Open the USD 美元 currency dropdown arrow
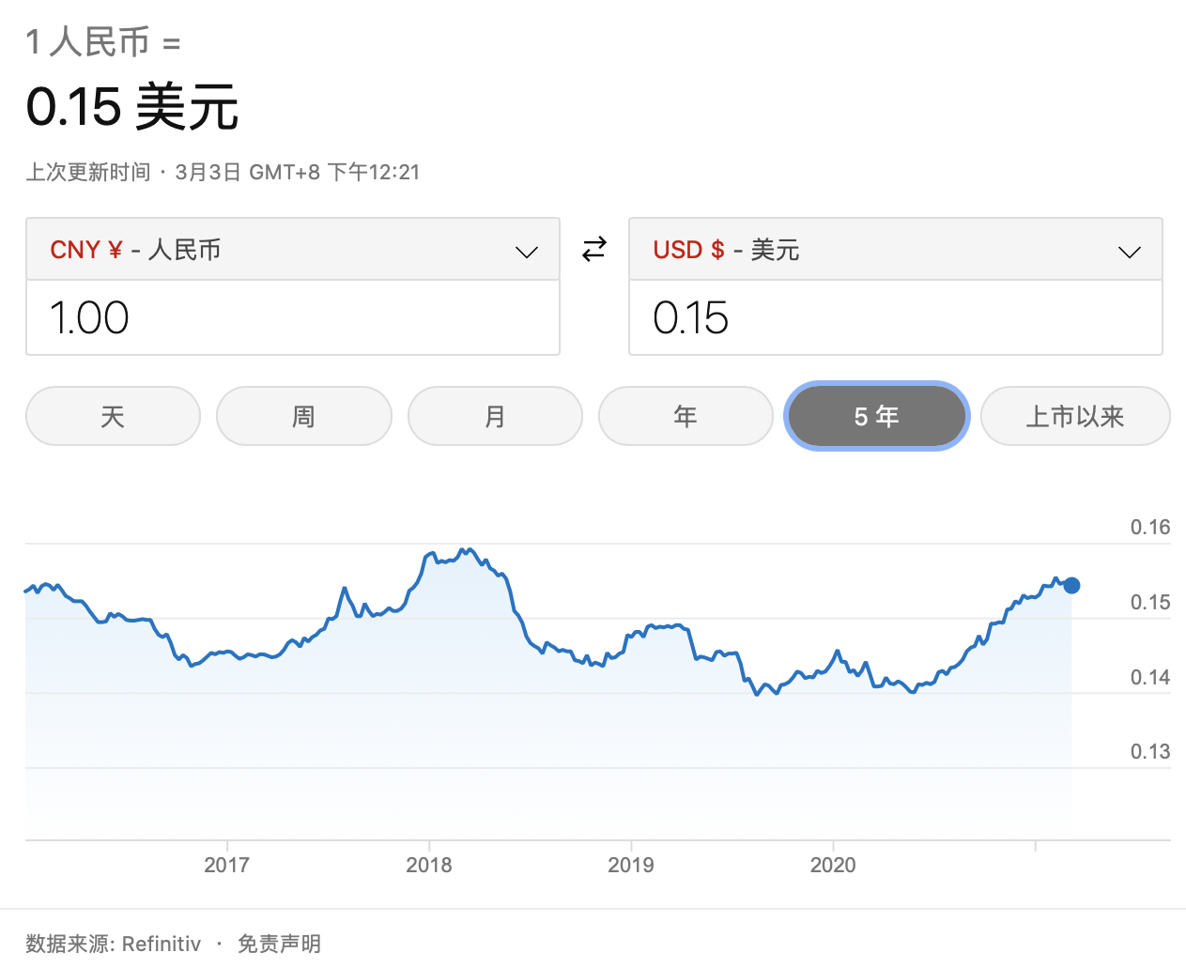1186x968 pixels. tap(1129, 252)
